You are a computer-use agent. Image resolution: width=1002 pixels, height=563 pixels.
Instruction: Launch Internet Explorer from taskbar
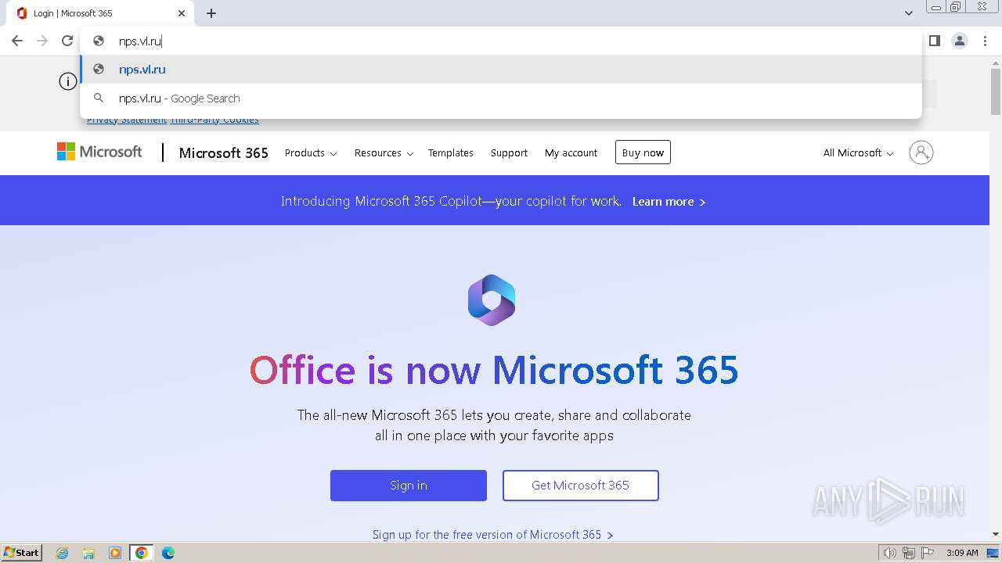(x=63, y=553)
